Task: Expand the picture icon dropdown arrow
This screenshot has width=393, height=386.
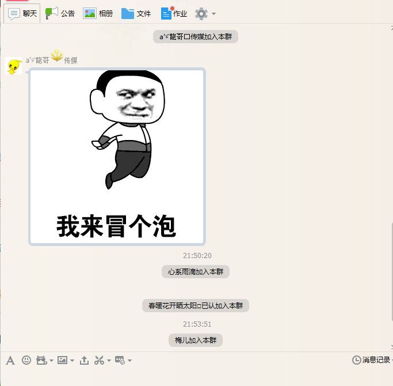Action: click(72, 361)
